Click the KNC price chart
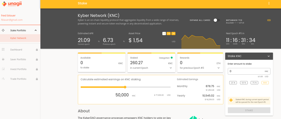This screenshot has height=119, width=281. [x=201, y=42]
